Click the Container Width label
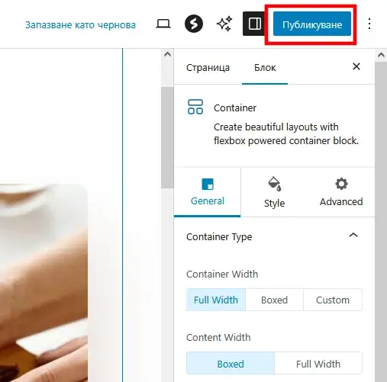The image size is (387, 382). coord(222,274)
